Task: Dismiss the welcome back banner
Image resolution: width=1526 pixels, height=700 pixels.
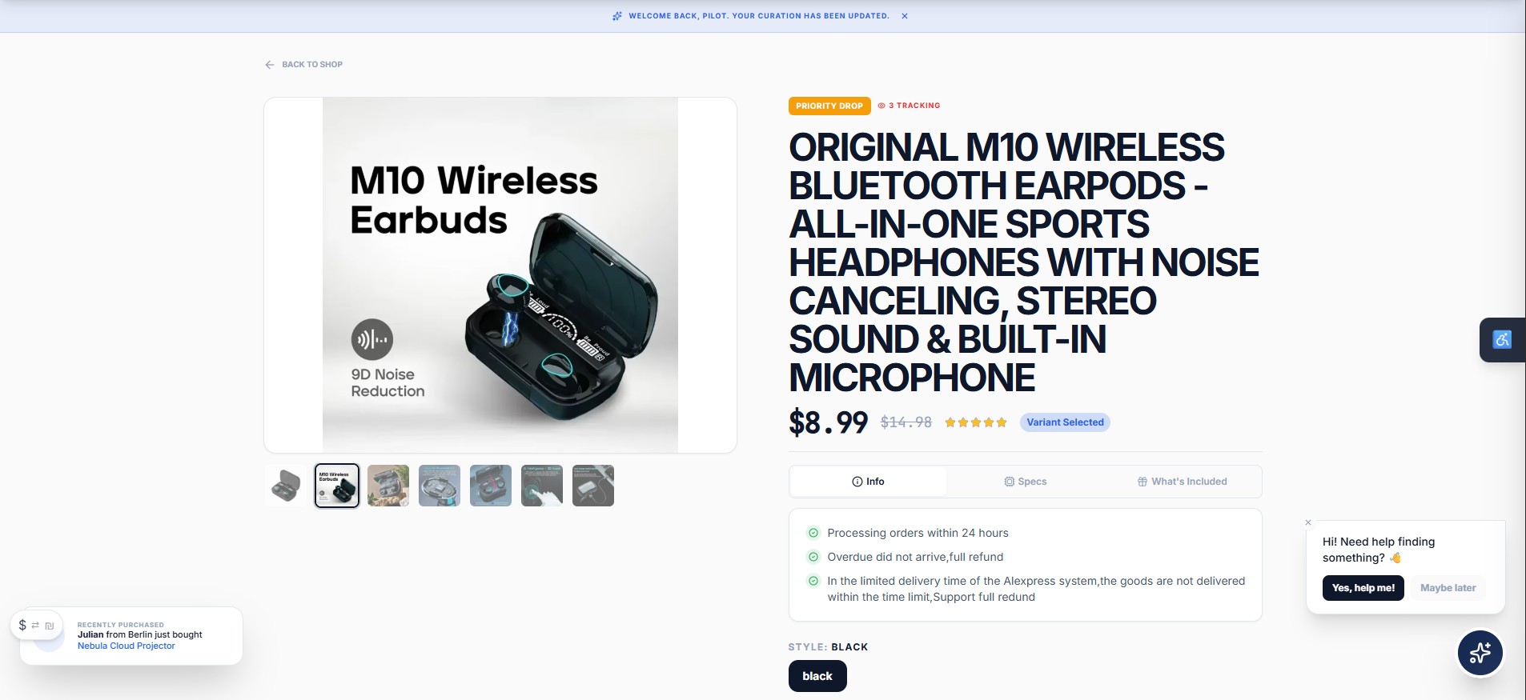Action: pos(905,16)
